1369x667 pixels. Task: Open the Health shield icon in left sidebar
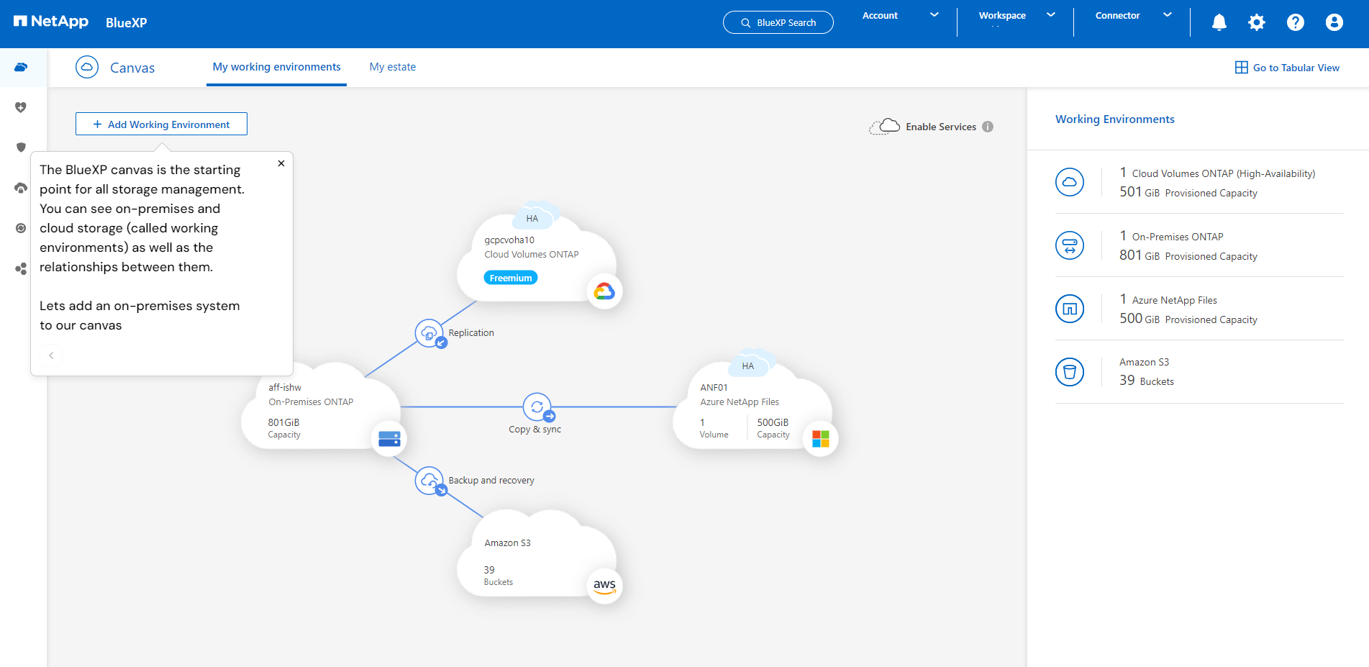21,107
